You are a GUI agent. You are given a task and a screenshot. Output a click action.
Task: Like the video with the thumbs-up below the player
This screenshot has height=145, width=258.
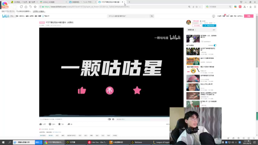[x=41, y=124]
